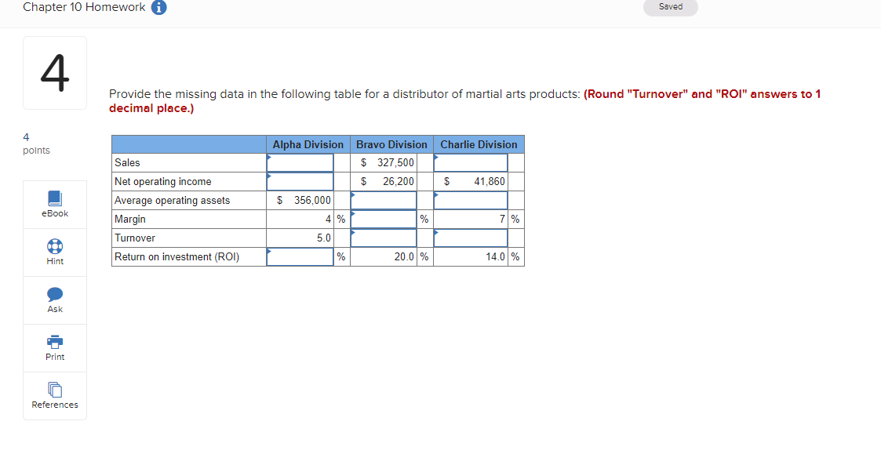The image size is (881, 454).
Task: Select the Margin input for Bravo Division
Action: [x=384, y=219]
